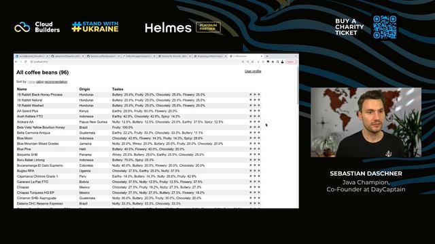Rate Bucaramanga El Gato Supremo two stars
Image resolution: width=435 pixels, height=244 pixels.
(255, 165)
